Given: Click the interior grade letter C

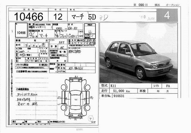Looking at the screenshot, I should [93, 36].
